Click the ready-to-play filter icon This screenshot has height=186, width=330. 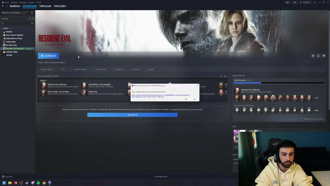[33, 19]
